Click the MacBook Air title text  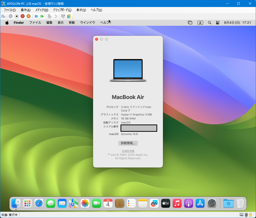[128, 97]
